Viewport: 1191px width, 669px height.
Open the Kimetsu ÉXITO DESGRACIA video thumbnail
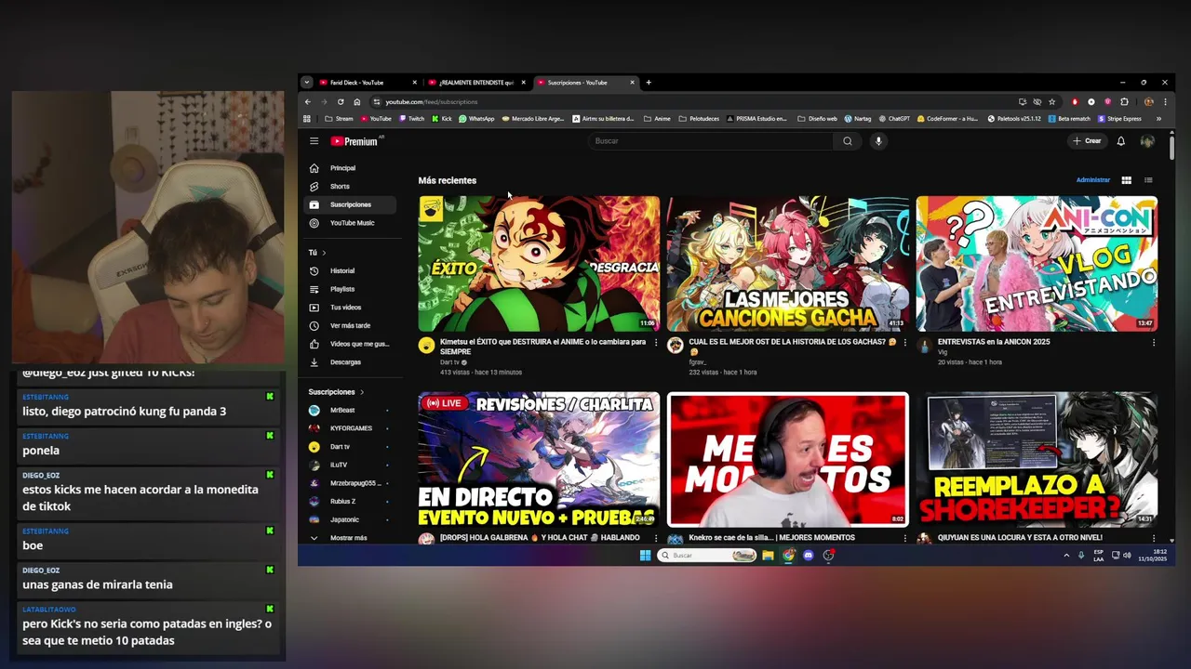(x=539, y=263)
